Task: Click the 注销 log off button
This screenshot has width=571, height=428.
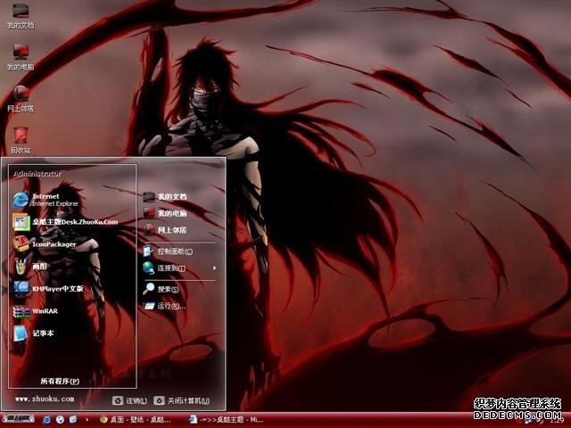Action: point(130,400)
